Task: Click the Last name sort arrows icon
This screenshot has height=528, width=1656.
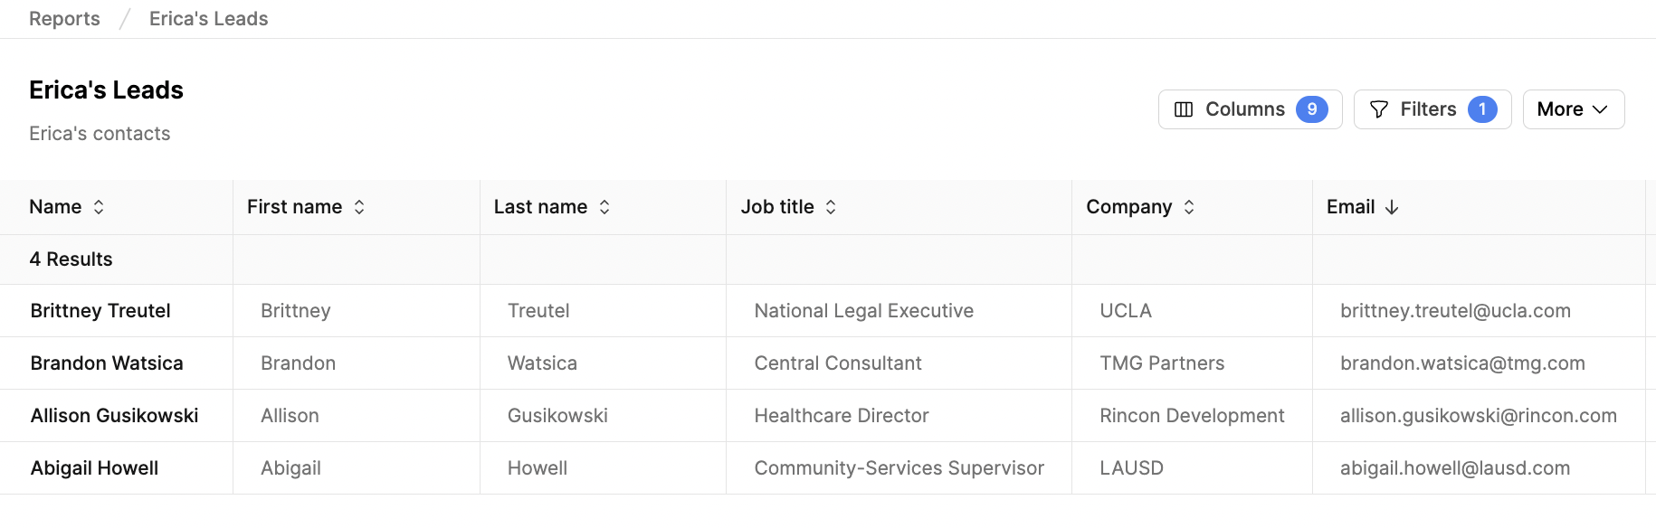Action: coord(604,207)
